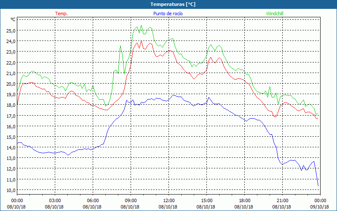Click the blue Punto de rocío legend label
The width and height of the screenshot is (337, 211).
168,14
